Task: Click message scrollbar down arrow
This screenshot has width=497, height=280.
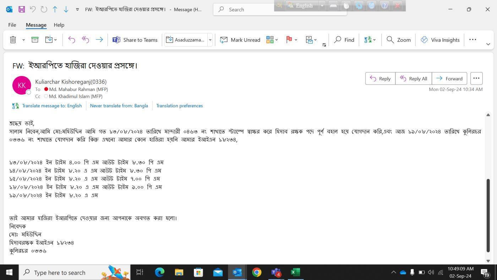Action: pyautogui.click(x=488, y=261)
